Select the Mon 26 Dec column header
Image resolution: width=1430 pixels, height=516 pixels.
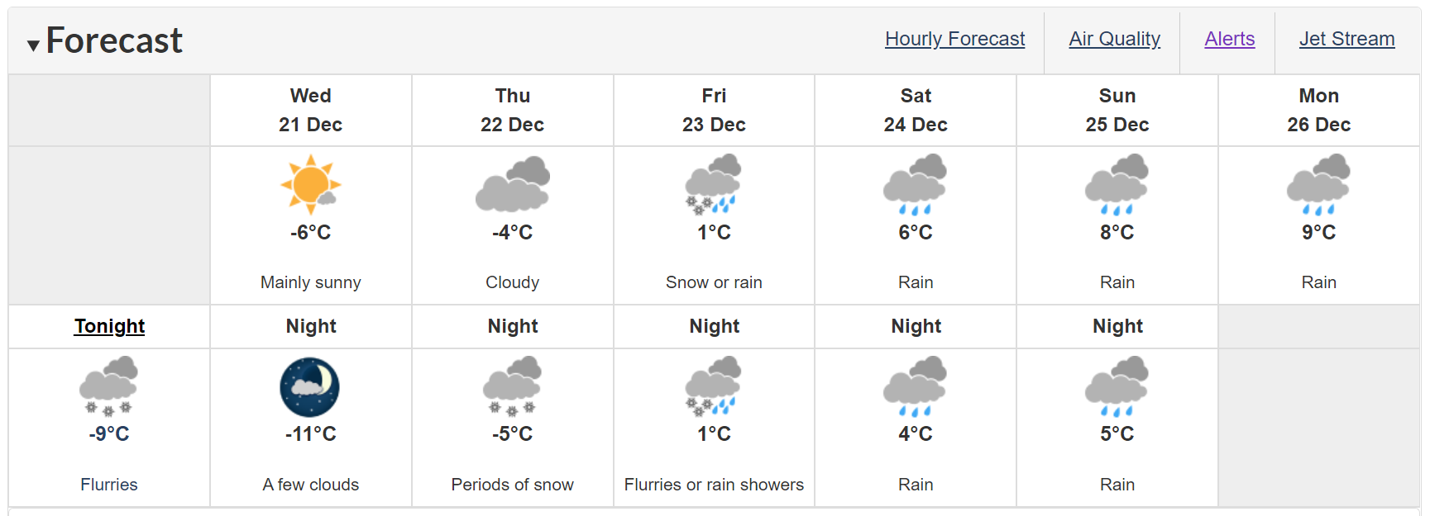coord(1318,111)
